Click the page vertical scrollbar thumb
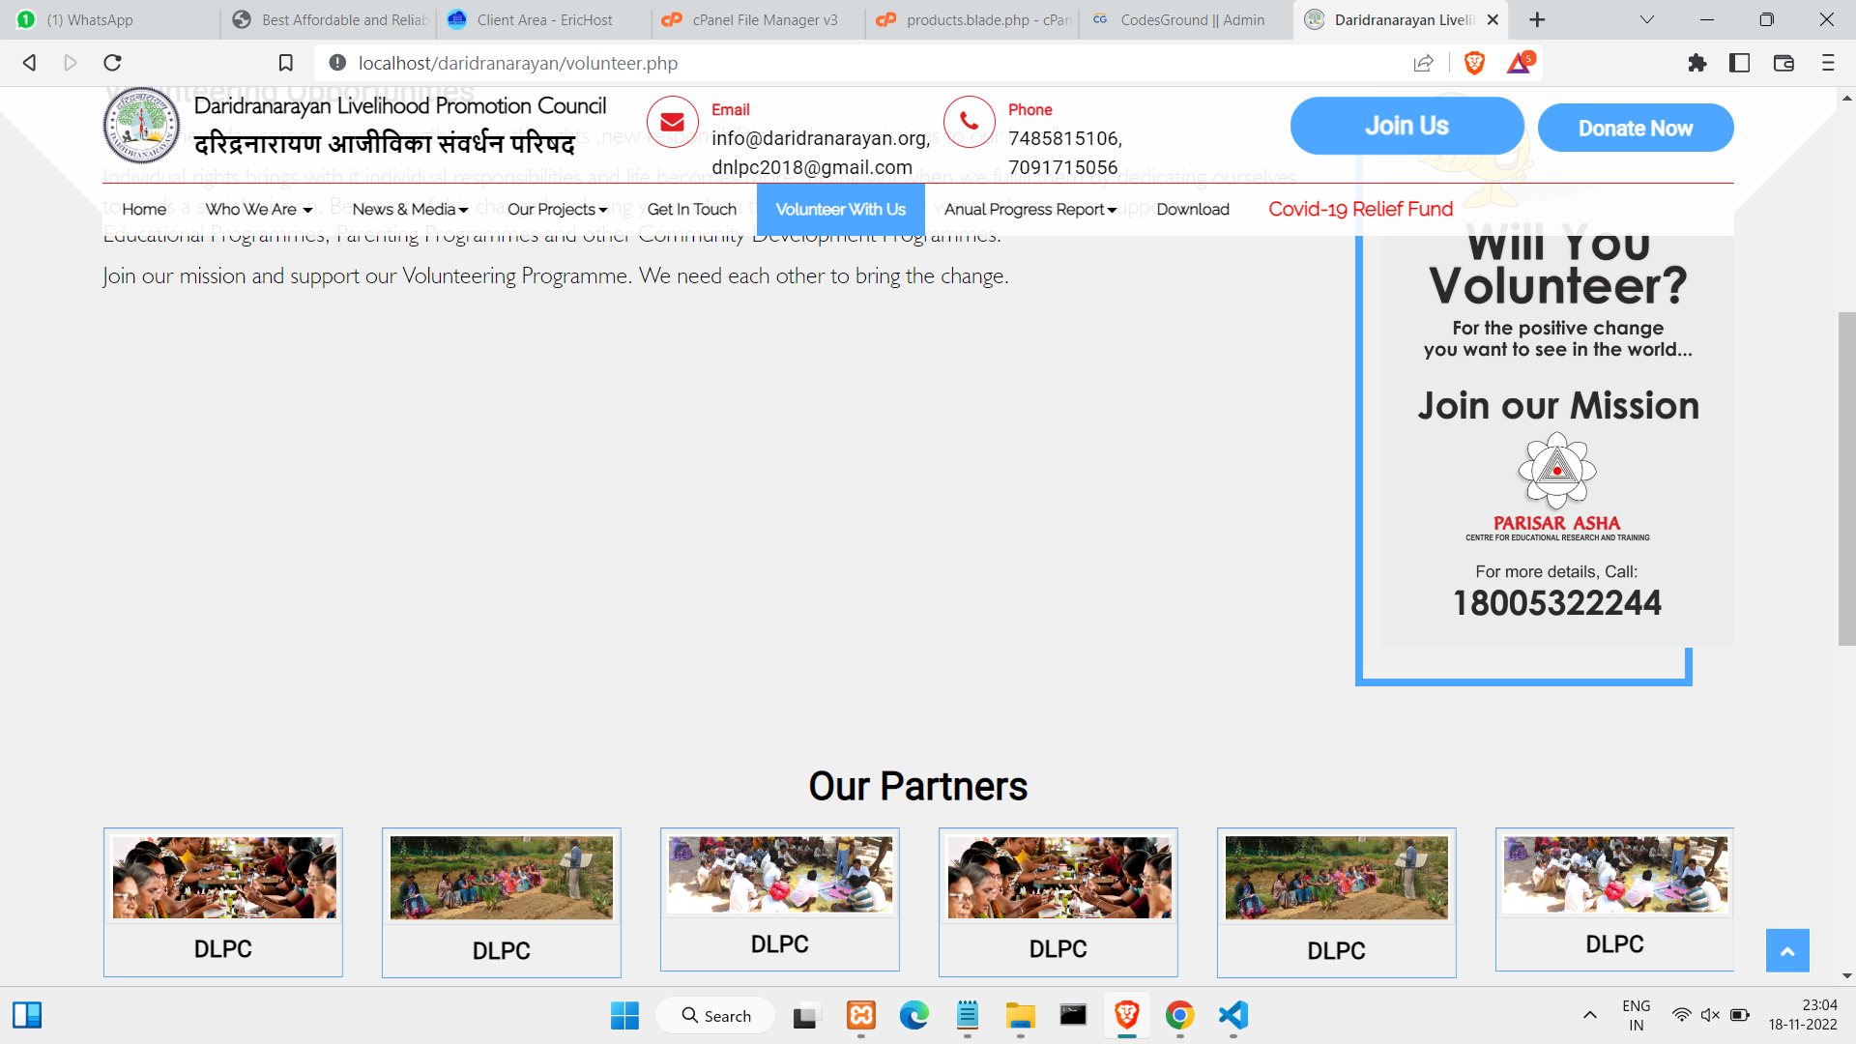The image size is (1856, 1044). 1846,478
